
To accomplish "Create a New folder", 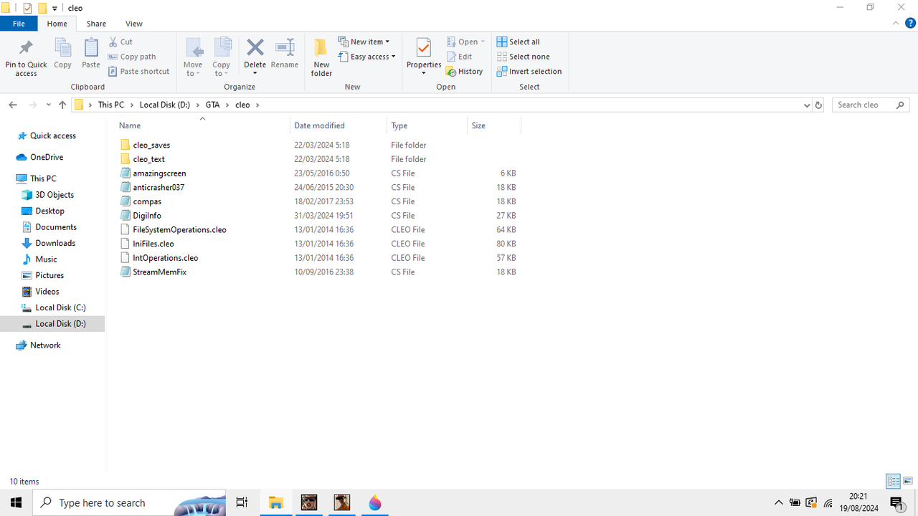I will 321,57.
